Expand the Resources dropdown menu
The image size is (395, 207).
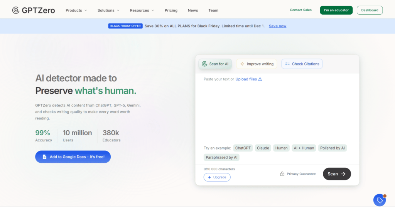pos(142,10)
